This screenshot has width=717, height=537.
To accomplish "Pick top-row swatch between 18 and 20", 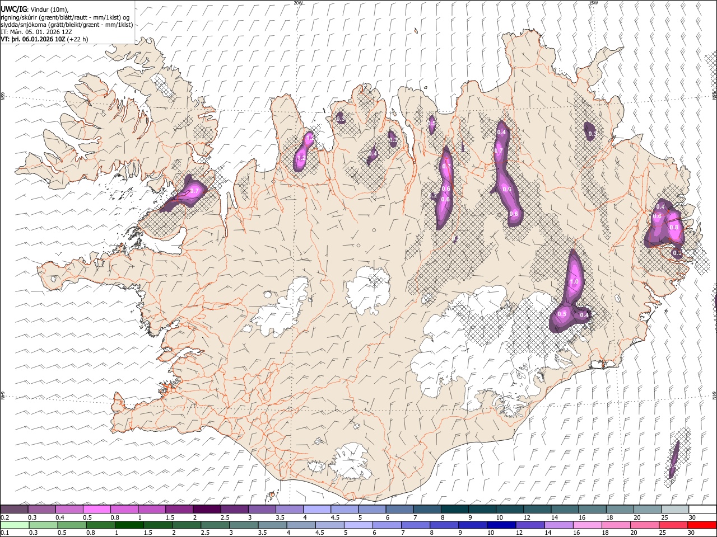I will [620, 510].
